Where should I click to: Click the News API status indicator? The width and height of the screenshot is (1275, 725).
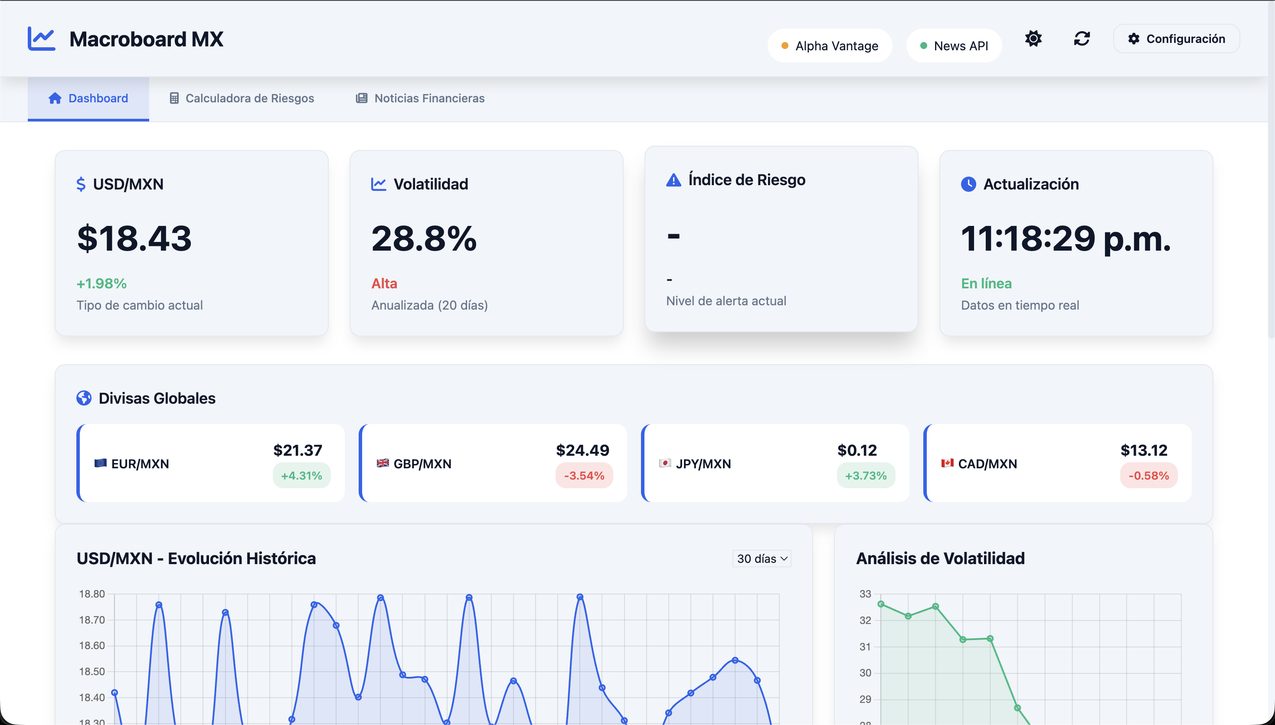953,46
